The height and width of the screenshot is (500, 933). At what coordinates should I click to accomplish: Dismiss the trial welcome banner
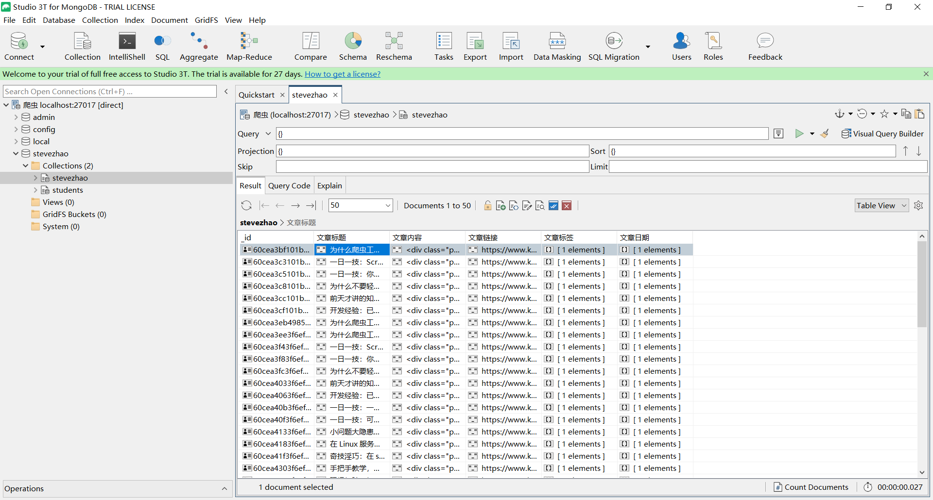coord(926,74)
